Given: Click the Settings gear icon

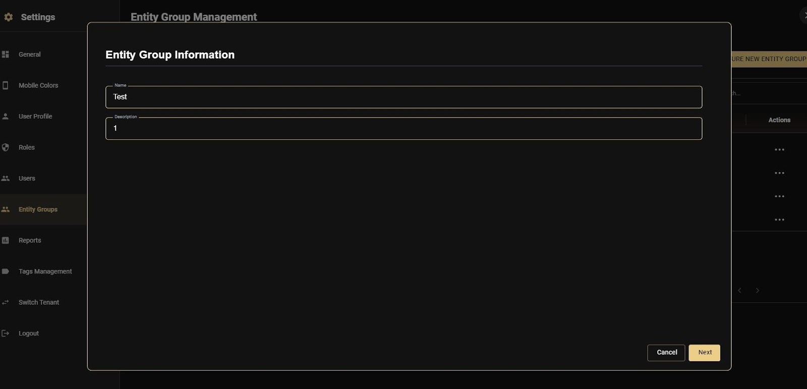Looking at the screenshot, I should (8, 17).
